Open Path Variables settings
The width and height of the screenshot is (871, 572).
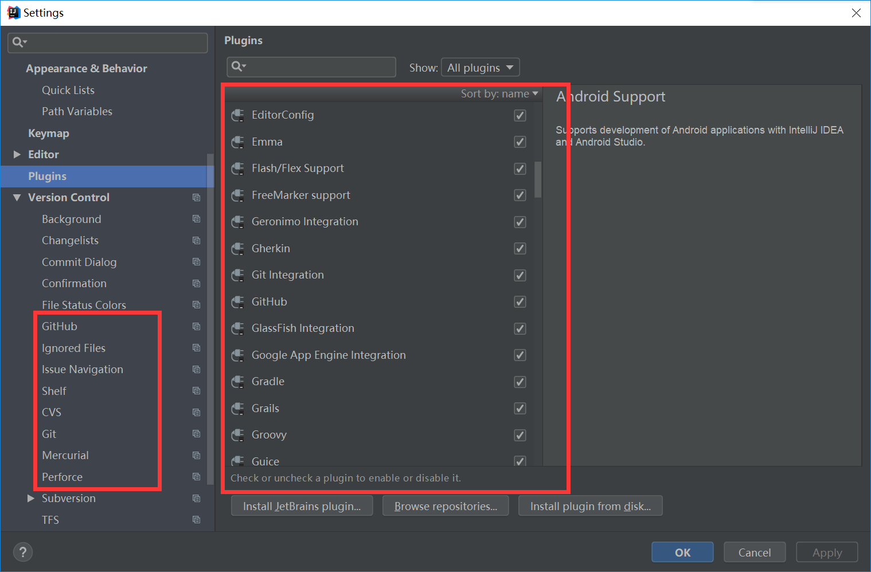[x=77, y=112]
